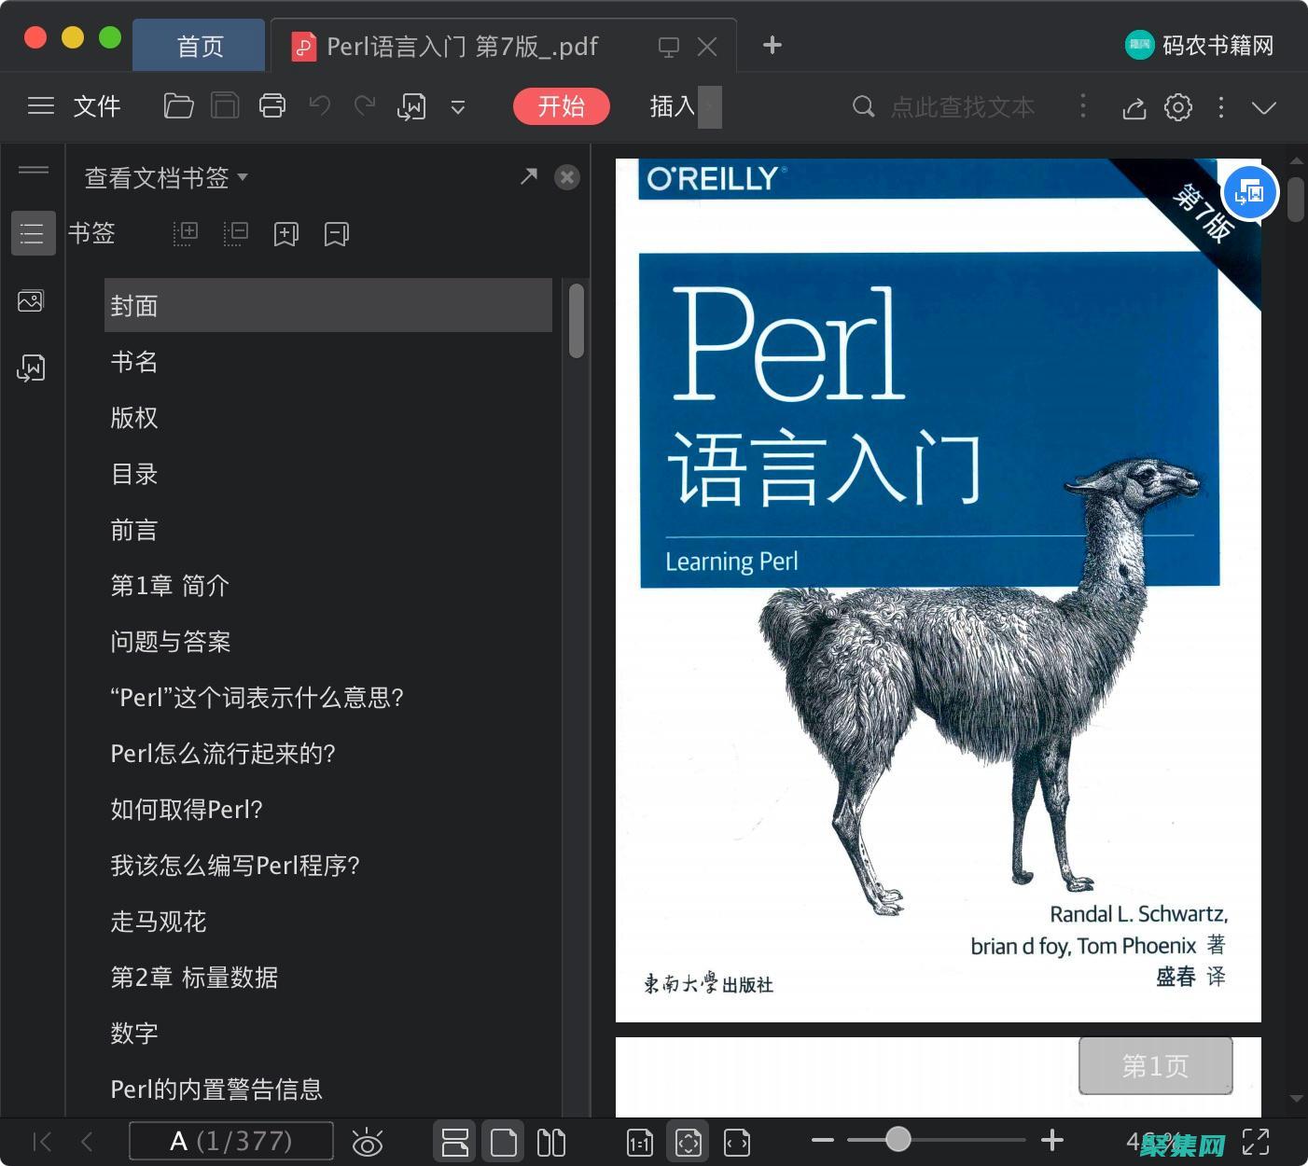Viewport: 1308px width, 1166px height.
Task: Open the dropdown arrow next to conversion icon
Action: coord(457,107)
